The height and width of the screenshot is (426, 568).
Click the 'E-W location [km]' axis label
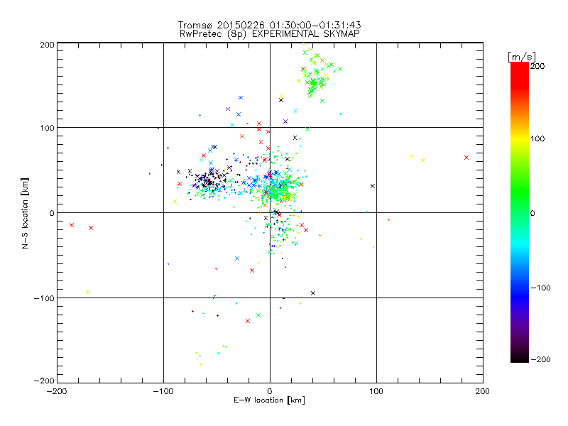(x=269, y=400)
